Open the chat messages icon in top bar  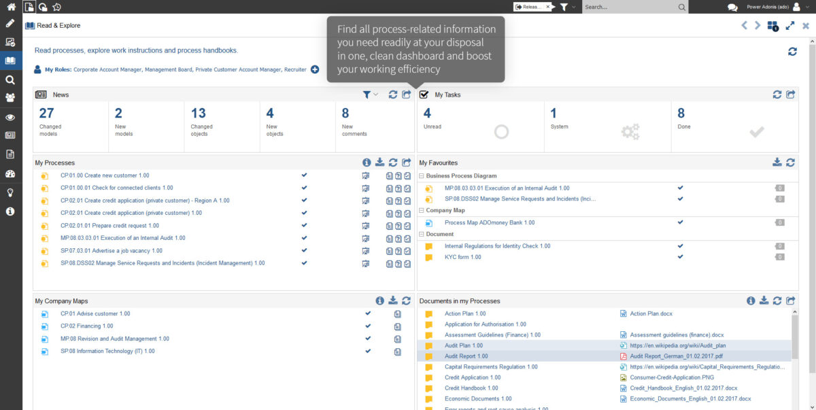(x=732, y=7)
